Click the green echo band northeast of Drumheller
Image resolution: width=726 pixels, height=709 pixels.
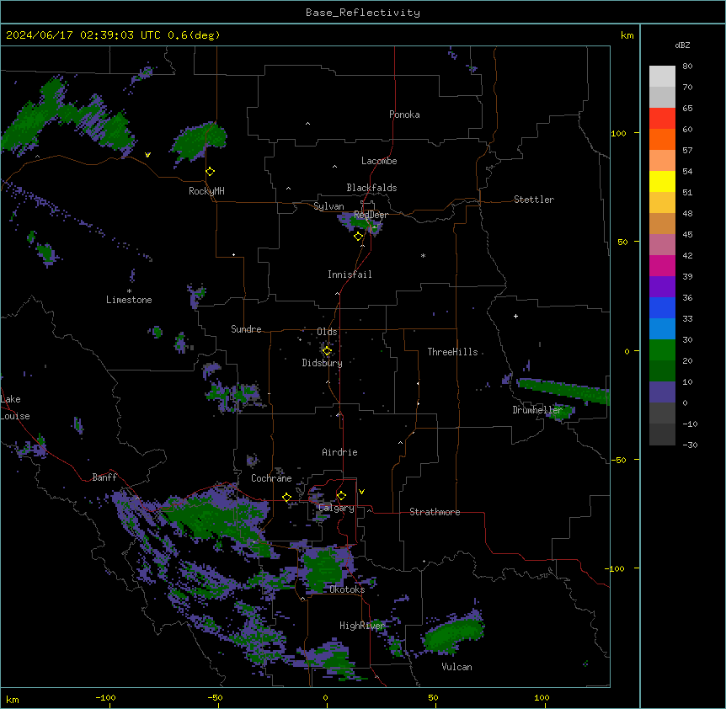[x=563, y=390]
